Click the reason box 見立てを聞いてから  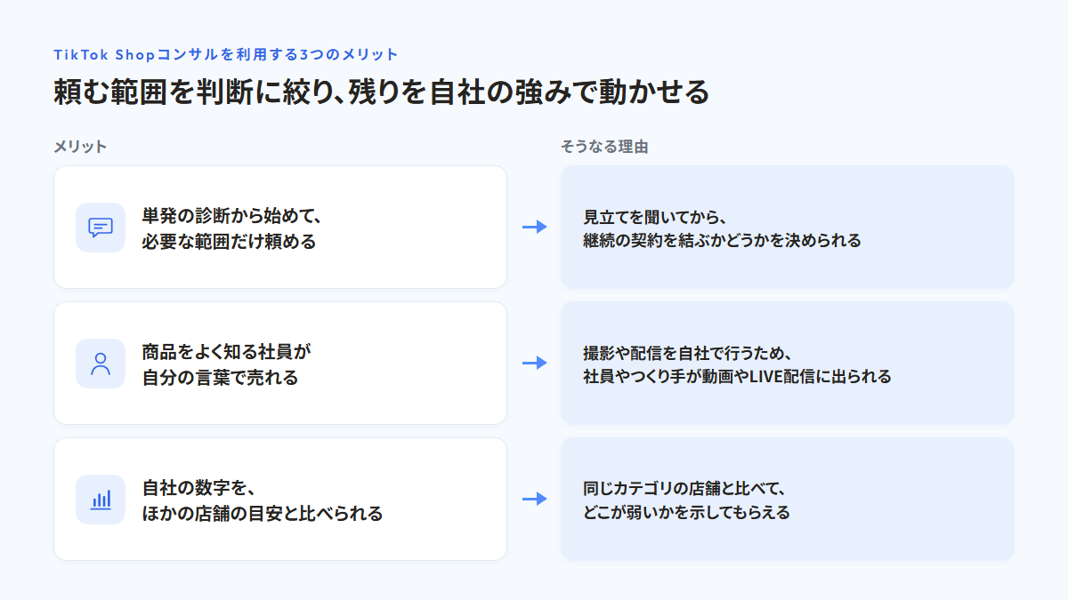(788, 228)
